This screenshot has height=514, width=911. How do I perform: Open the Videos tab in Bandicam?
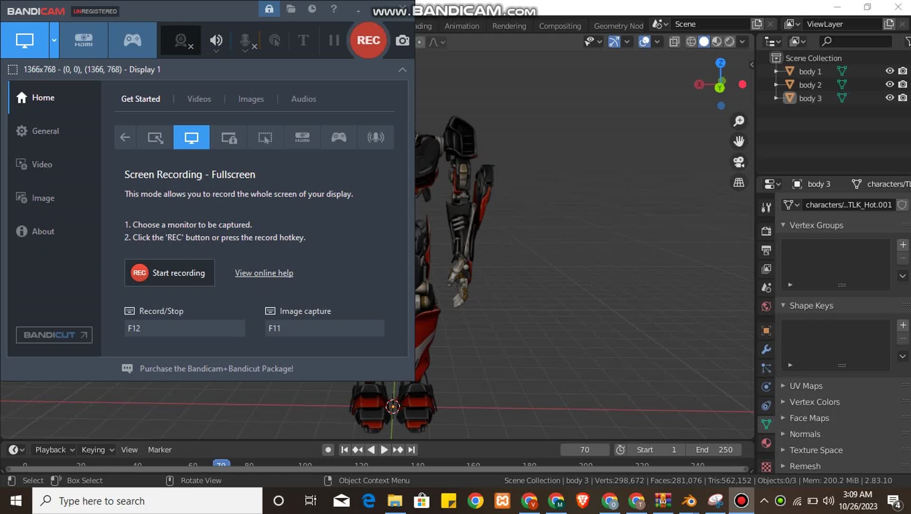199,99
